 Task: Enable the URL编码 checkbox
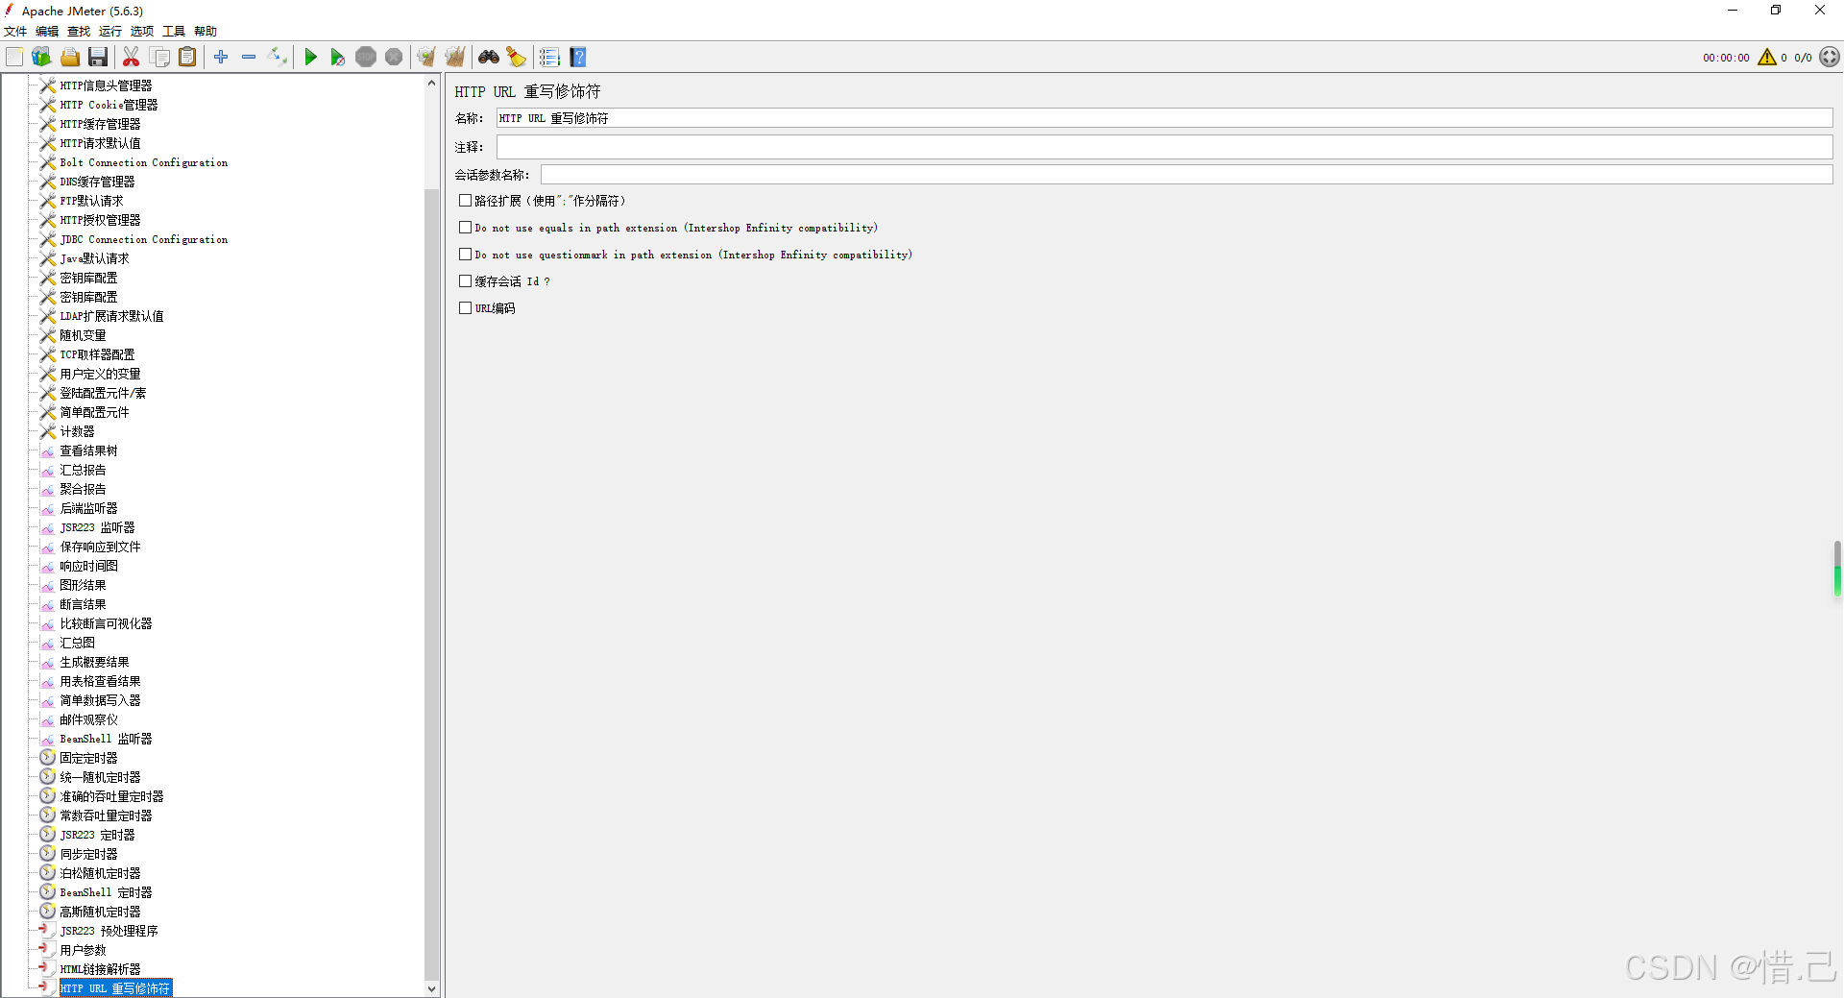(x=465, y=308)
